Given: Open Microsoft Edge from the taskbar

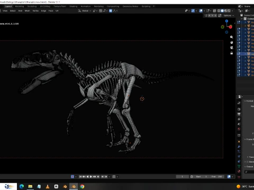Looking at the screenshot, I should 22,186.
